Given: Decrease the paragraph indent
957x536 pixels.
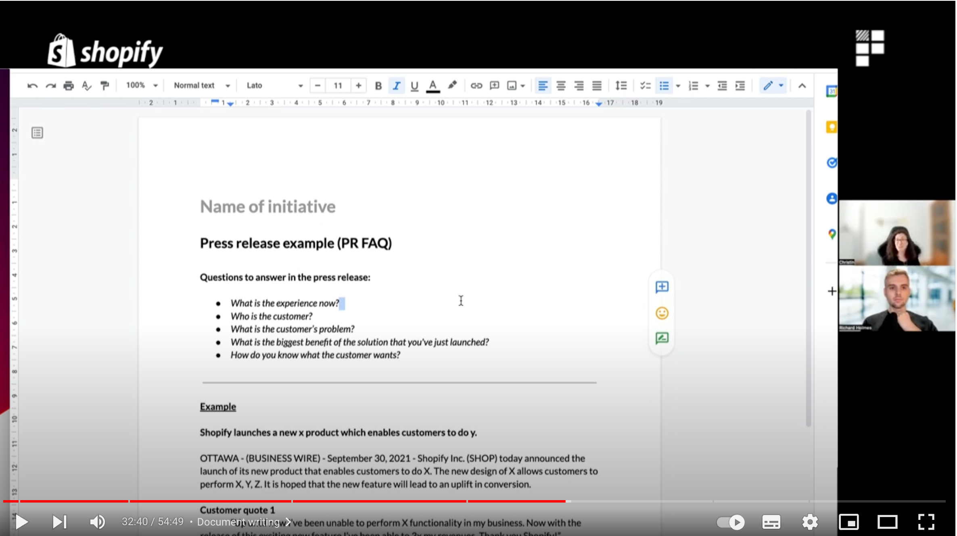Looking at the screenshot, I should click(x=722, y=85).
